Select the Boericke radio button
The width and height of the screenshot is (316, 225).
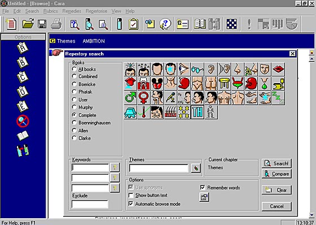[x=74, y=84]
